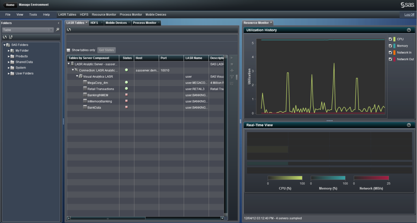Collapse the SAS Folders root node
Image resolution: width=417 pixels, height=223 pixels.
(4, 45)
